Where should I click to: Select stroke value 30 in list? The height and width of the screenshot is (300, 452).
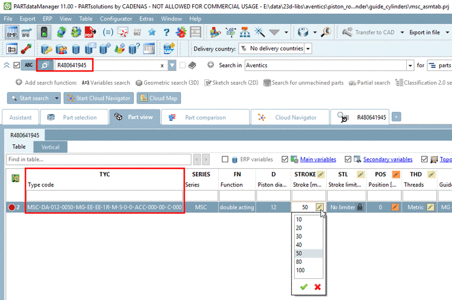[309, 236]
